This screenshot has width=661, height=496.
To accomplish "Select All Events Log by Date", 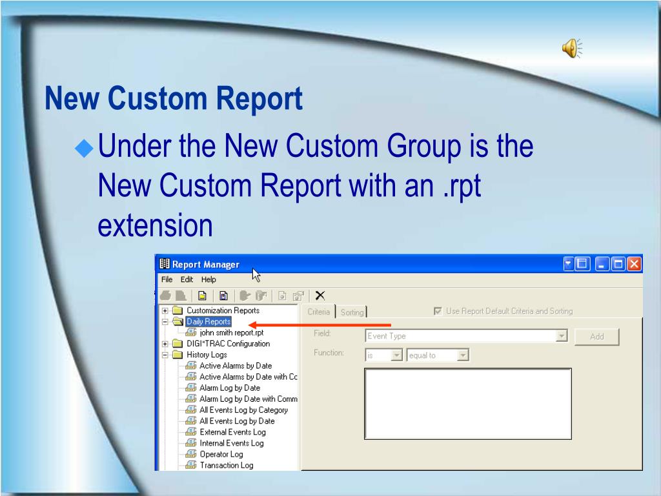I will tap(237, 421).
